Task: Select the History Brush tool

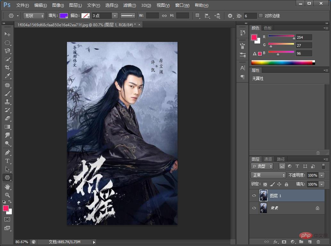Action: point(7,110)
